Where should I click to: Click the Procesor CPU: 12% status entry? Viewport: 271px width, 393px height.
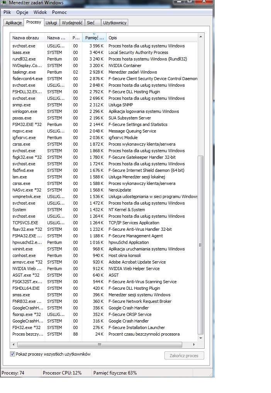[x=62, y=373]
